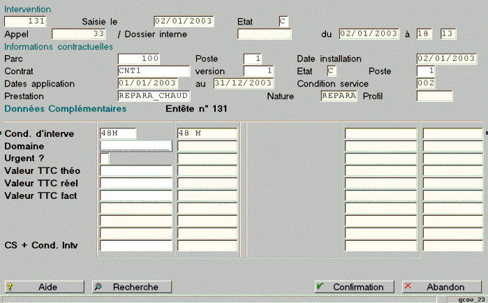Image resolution: width=488 pixels, height=303 pixels.
Task: Toggle the Urgent ? checkbox
Action: (105, 158)
